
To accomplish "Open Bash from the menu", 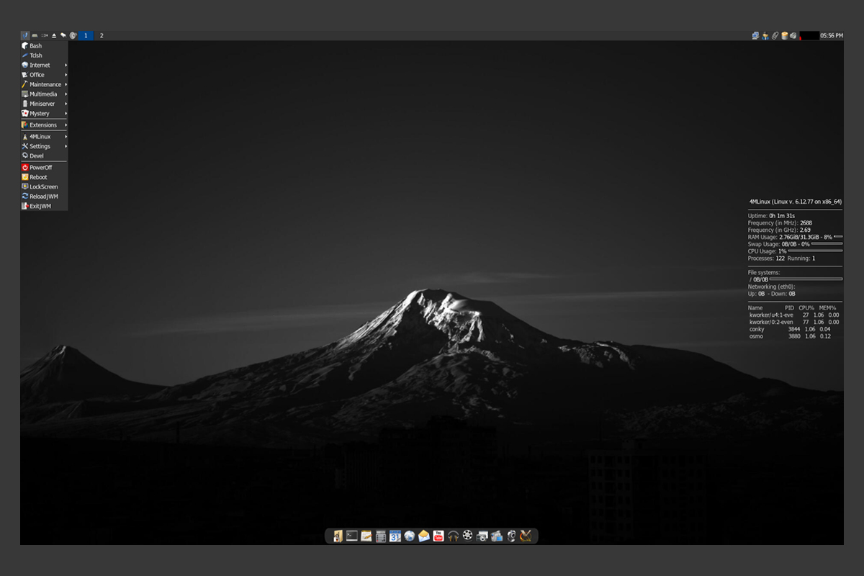I will [44, 46].
